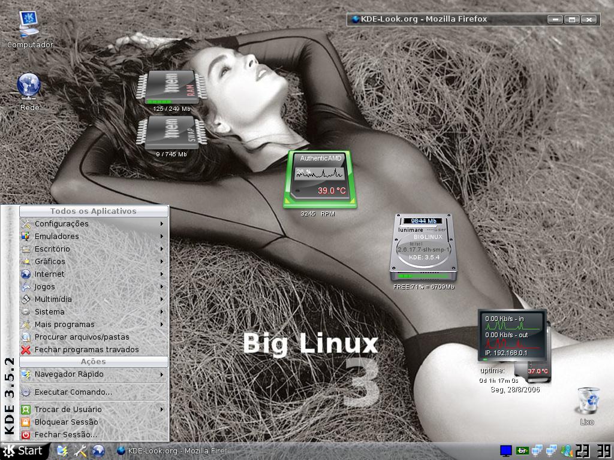Click the KDE Start button
The height and width of the screenshot is (460, 614).
(24, 451)
